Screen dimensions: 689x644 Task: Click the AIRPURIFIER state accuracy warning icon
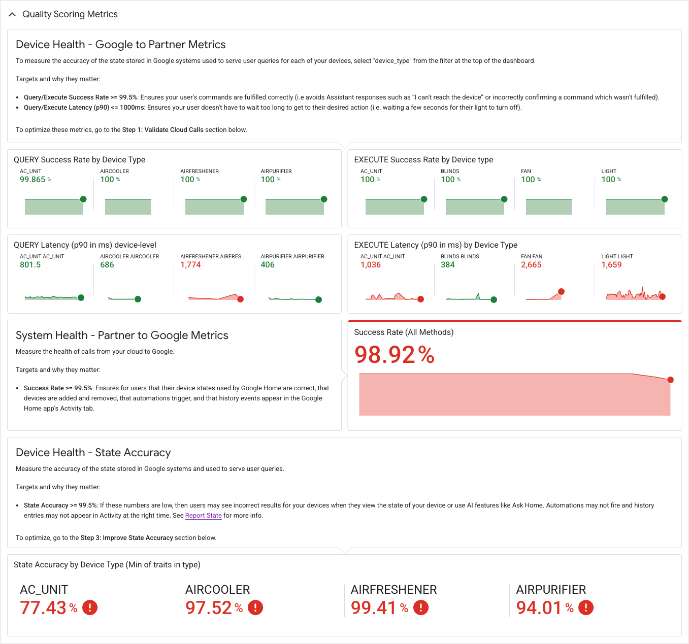(x=586, y=607)
